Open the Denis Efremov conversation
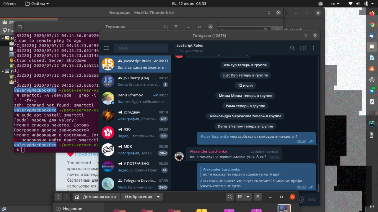The height and width of the screenshot is (212, 378). tap(135, 98)
